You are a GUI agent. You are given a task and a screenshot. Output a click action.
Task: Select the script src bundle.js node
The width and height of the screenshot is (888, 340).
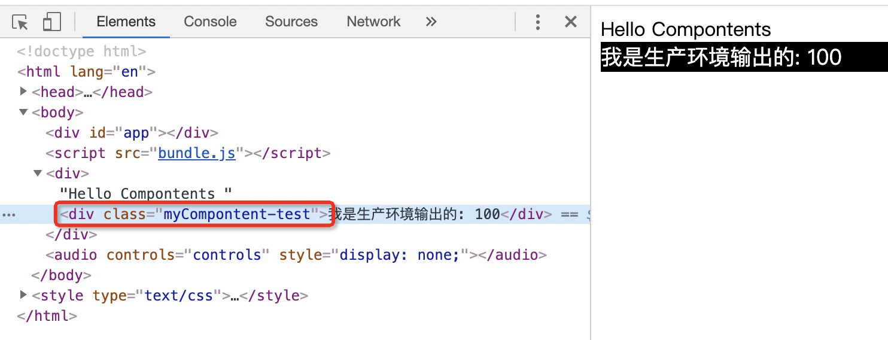tap(188, 153)
